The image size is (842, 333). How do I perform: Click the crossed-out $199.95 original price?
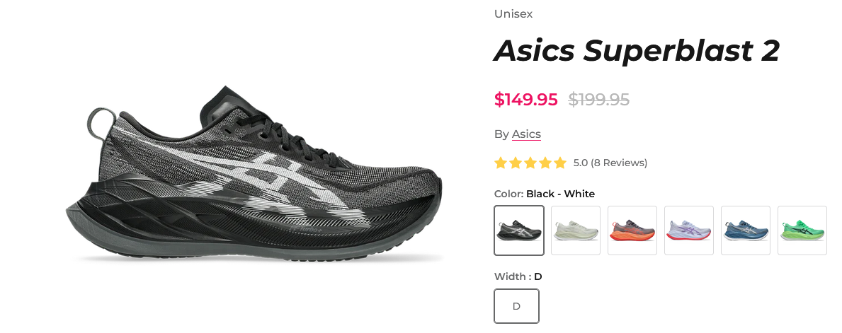click(598, 99)
